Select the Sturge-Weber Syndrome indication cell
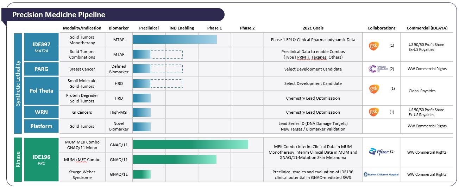The width and height of the screenshot is (459, 187). click(x=82, y=174)
